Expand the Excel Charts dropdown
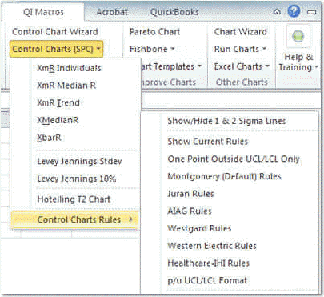This screenshot has width=324, height=297. pyautogui.click(x=242, y=66)
